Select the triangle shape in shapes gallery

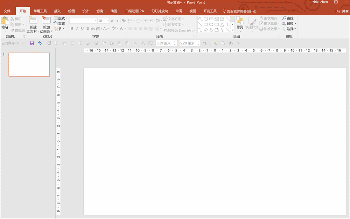tap(222, 24)
